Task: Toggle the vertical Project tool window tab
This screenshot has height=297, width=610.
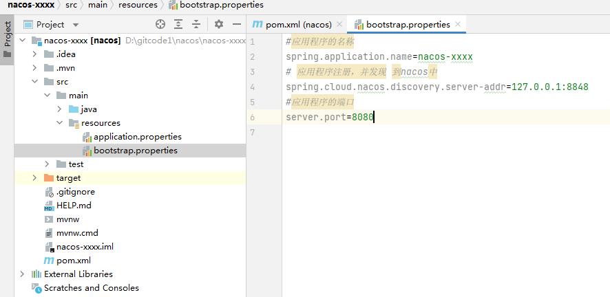Action: pyautogui.click(x=7, y=40)
